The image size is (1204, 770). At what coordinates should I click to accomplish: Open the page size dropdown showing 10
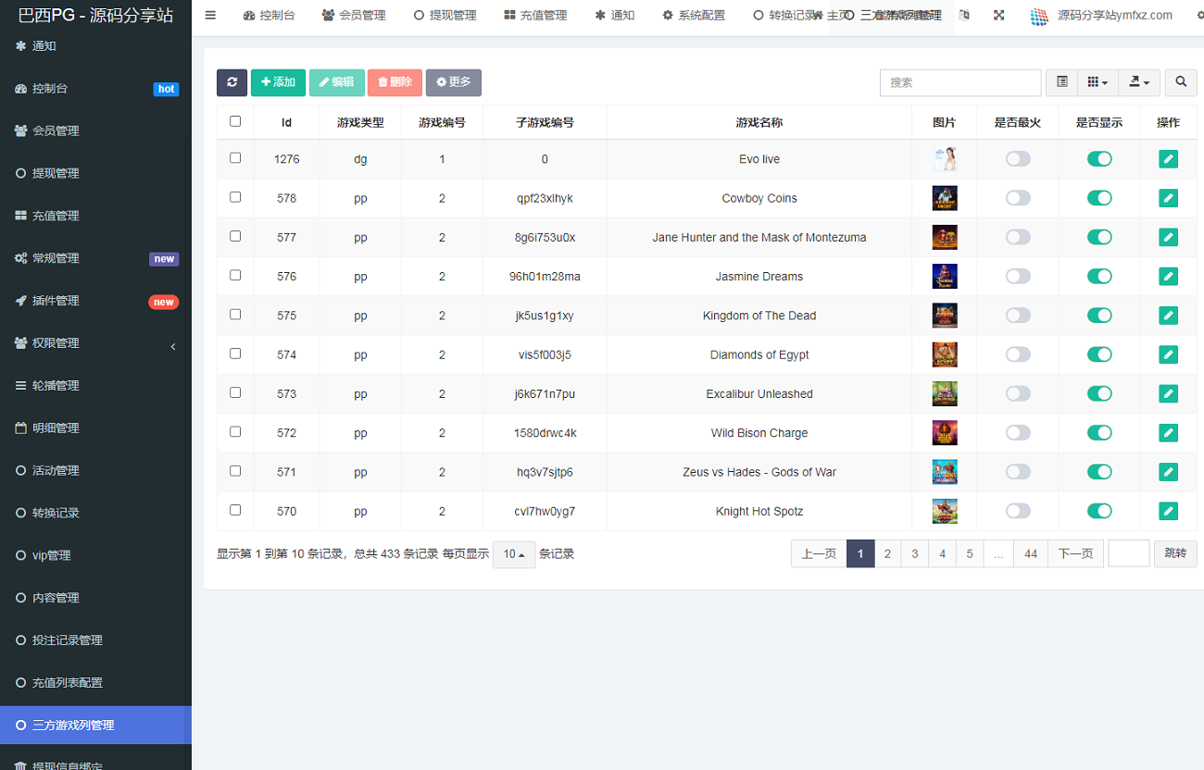[513, 554]
